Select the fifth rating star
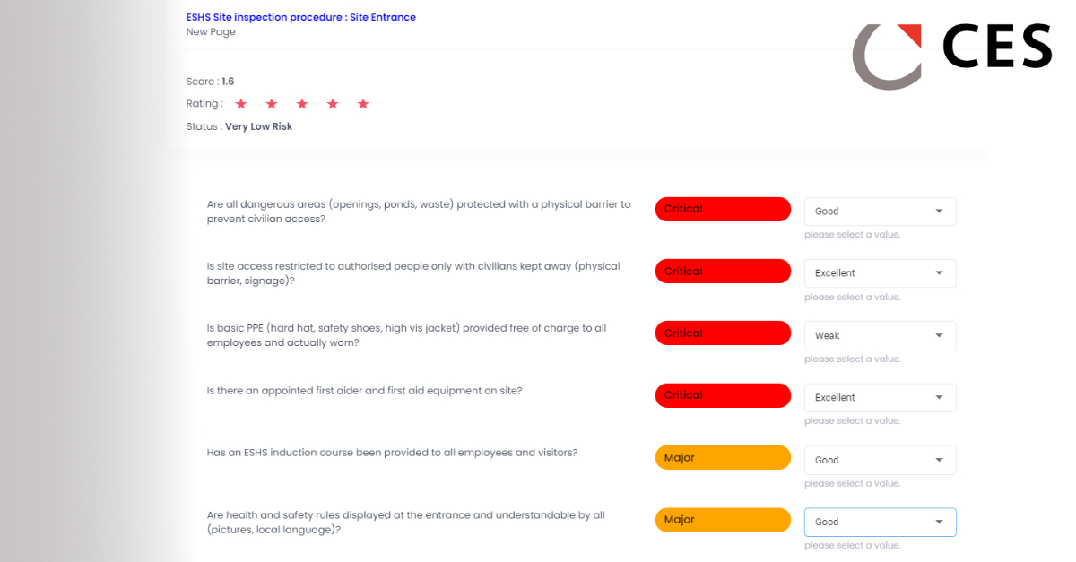Viewport: 1076px width, 562px height. (363, 104)
